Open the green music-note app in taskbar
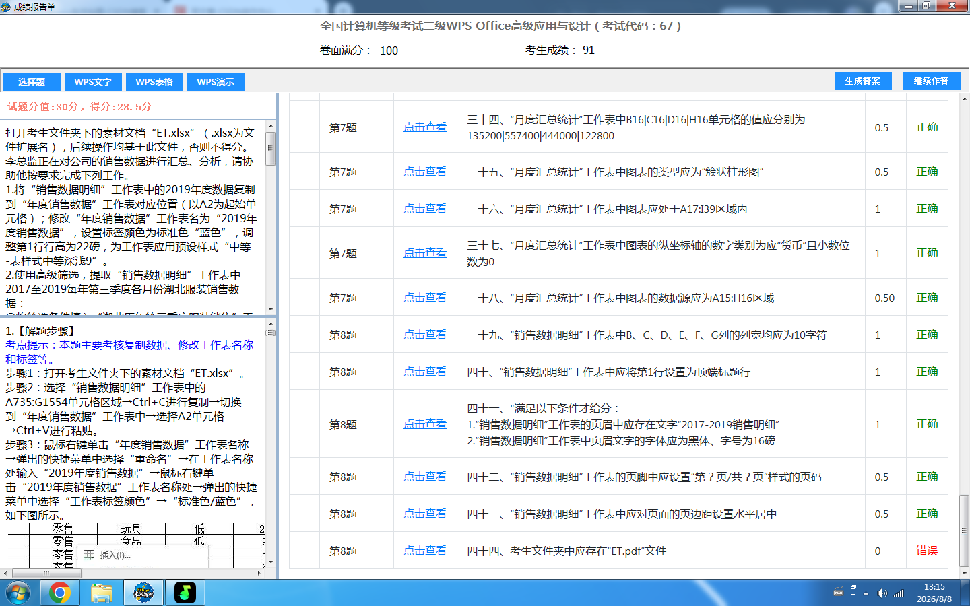Viewport: 970px width, 606px height. tap(185, 593)
